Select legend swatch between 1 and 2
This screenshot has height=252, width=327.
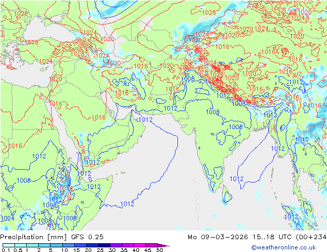[32, 245]
